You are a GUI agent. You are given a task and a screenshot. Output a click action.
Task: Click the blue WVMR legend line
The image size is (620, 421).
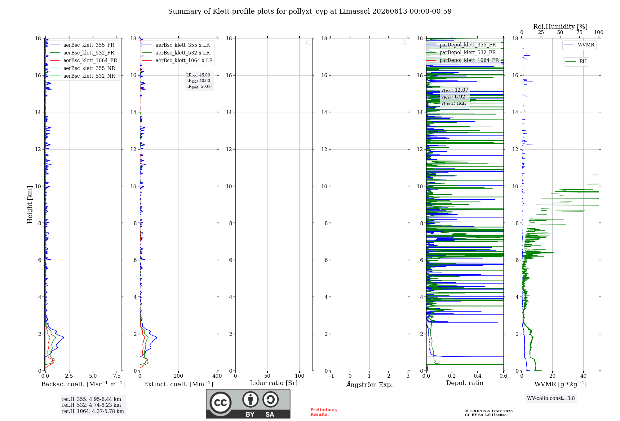(569, 45)
